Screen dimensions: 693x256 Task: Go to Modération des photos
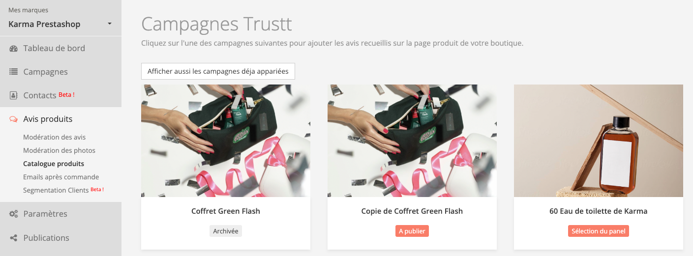(60, 150)
